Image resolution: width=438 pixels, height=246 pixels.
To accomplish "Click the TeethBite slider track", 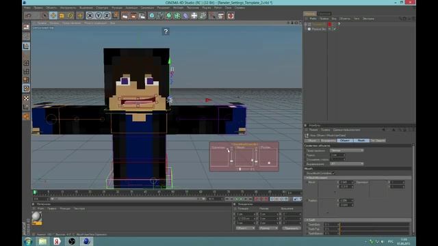I will tap(374, 225).
